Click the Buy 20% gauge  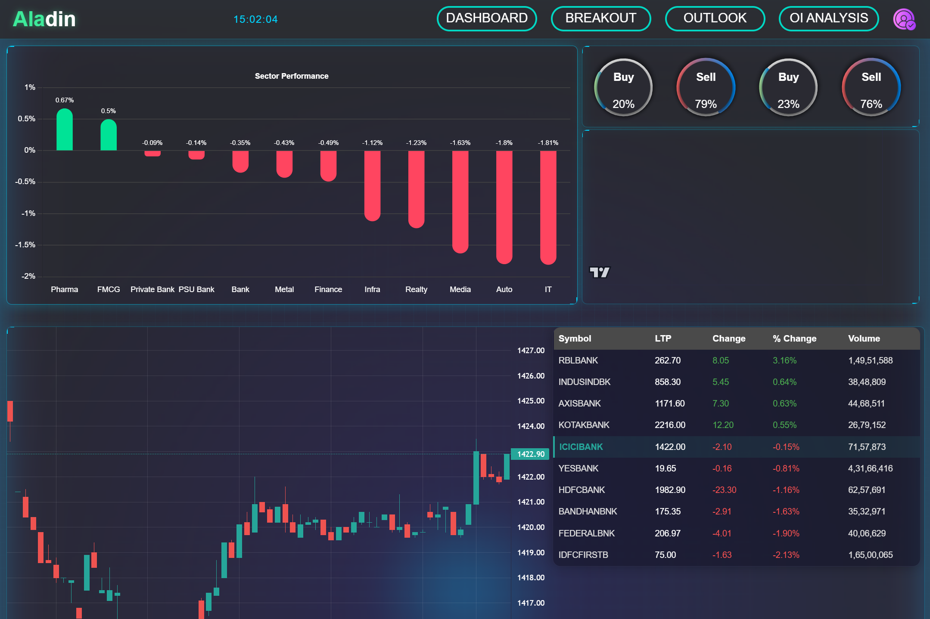coord(623,87)
